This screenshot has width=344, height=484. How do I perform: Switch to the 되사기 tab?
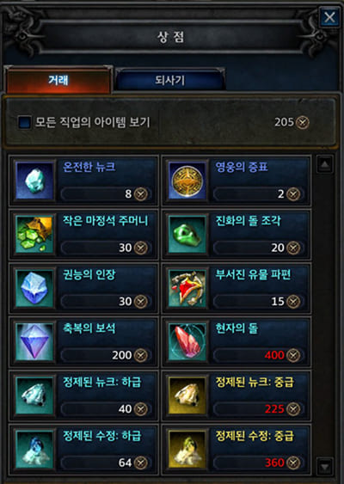(x=169, y=80)
